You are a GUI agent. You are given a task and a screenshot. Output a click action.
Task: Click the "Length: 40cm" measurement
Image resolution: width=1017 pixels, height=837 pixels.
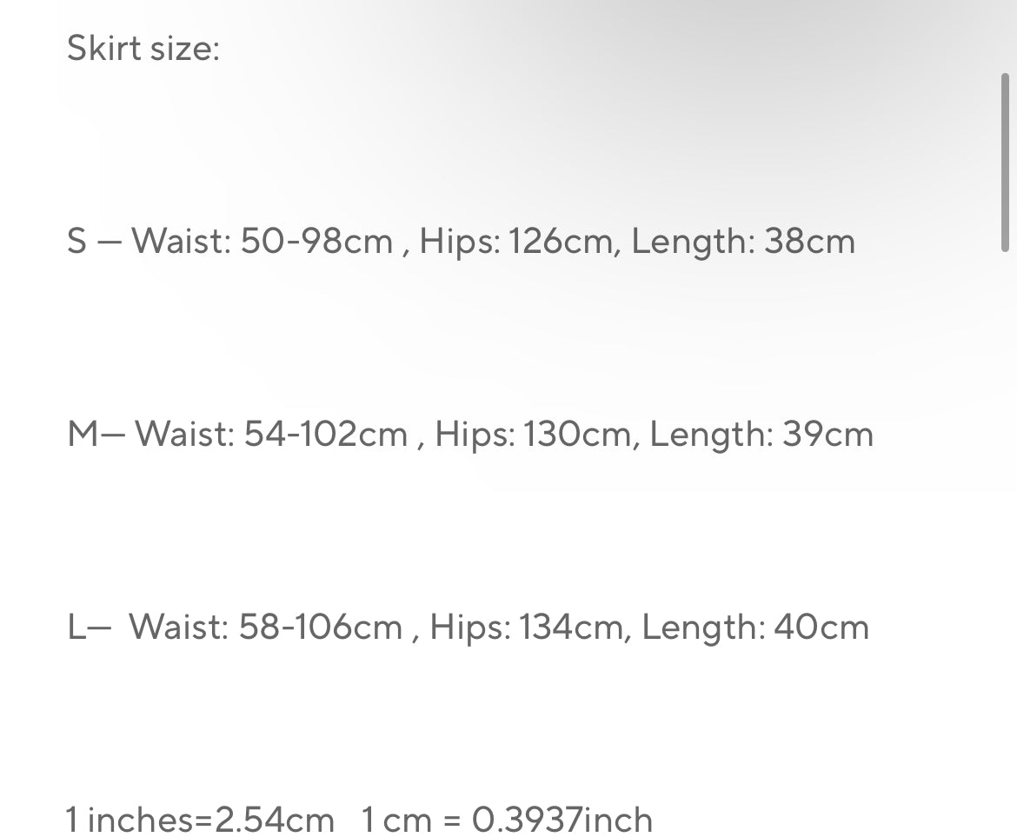[x=755, y=628]
